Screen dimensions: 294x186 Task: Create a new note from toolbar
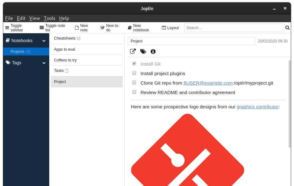77,28
